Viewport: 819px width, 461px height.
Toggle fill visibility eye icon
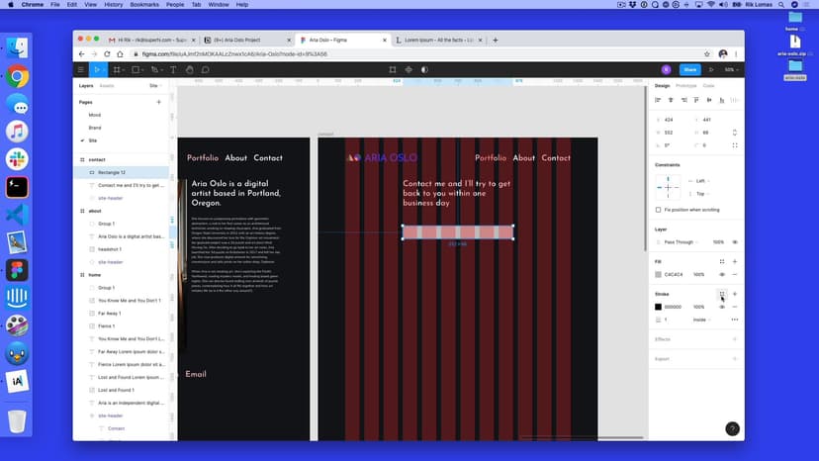tap(722, 274)
